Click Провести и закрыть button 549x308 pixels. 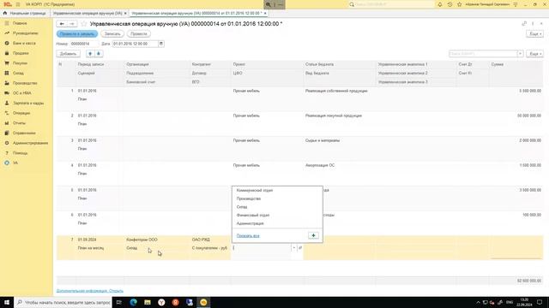77,34
